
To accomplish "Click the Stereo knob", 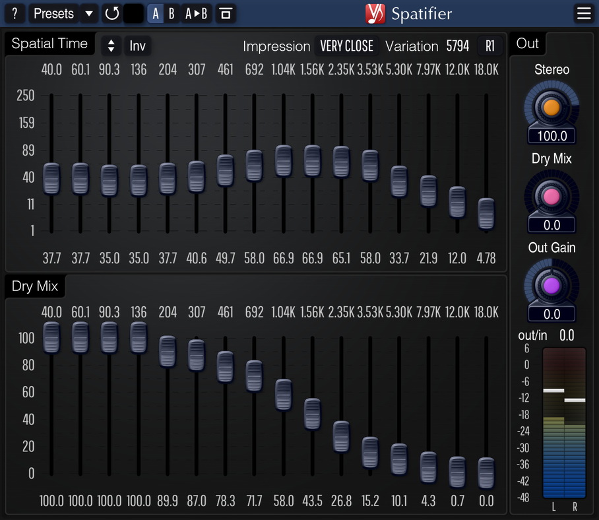I will pyautogui.click(x=552, y=107).
